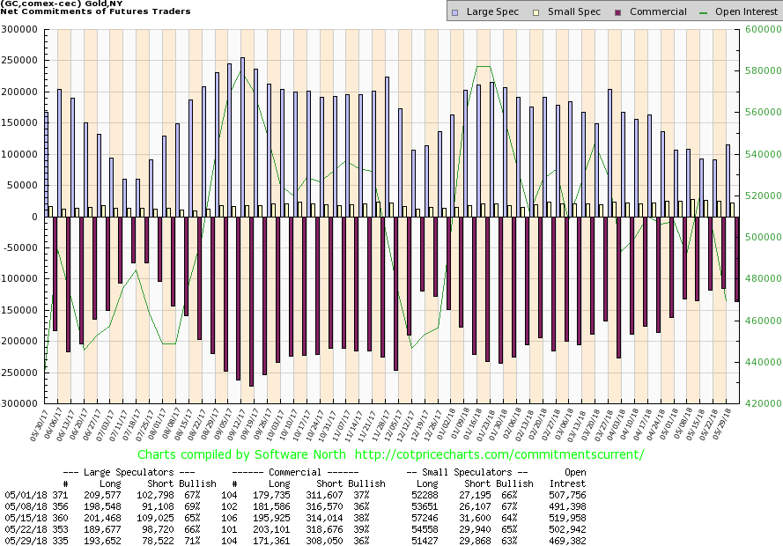Open the cotpricecharts.com commitmentscurrent URL

pyautogui.click(x=500, y=454)
